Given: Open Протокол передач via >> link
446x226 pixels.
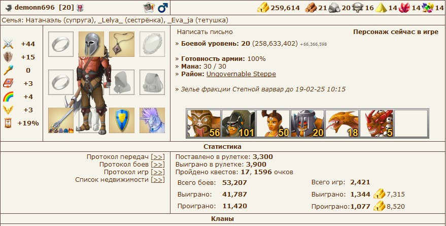Looking at the screenshot, I should [158, 157].
